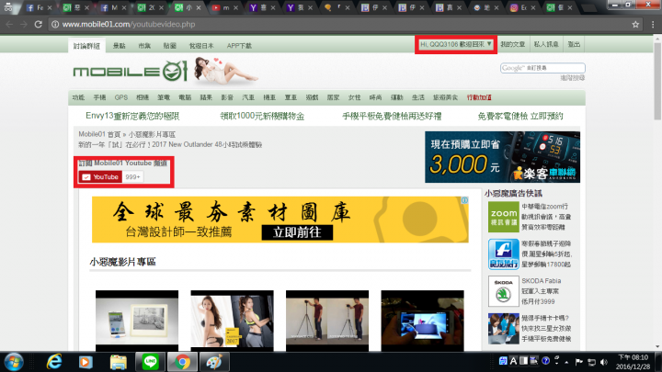This screenshot has height=372, width=662.
Task: Open the 市集 top menu item
Action: click(144, 46)
